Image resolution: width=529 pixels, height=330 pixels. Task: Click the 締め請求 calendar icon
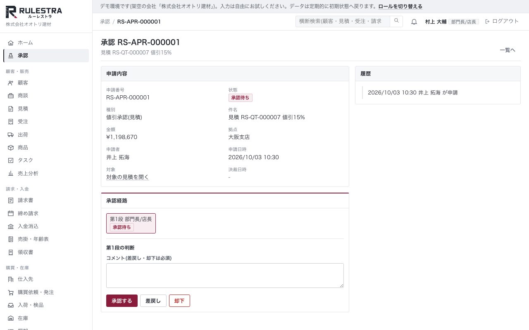pos(11,214)
